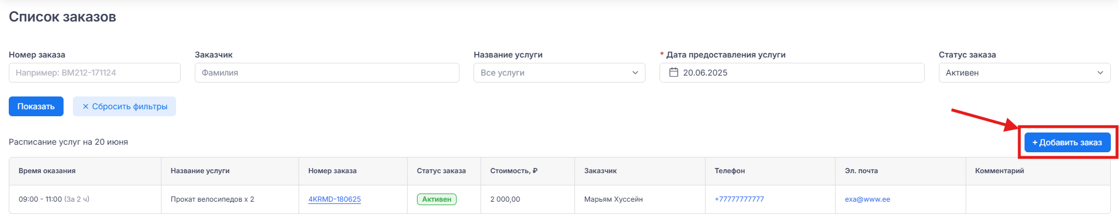Click the plus icon on Добавить заказ
Screen dimensions: 1119x222
point(1035,142)
